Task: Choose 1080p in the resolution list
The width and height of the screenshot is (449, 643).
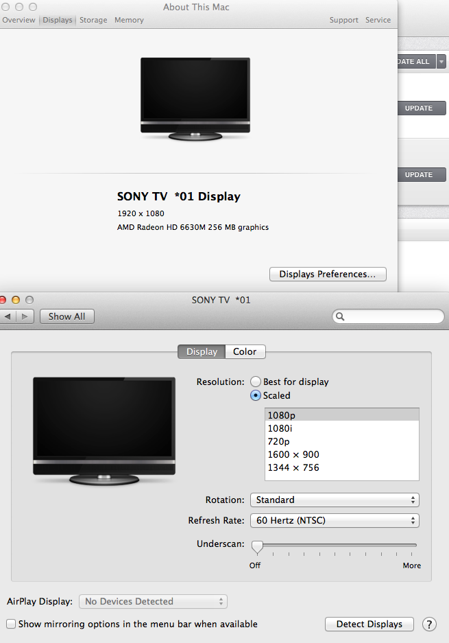Action: 342,415
